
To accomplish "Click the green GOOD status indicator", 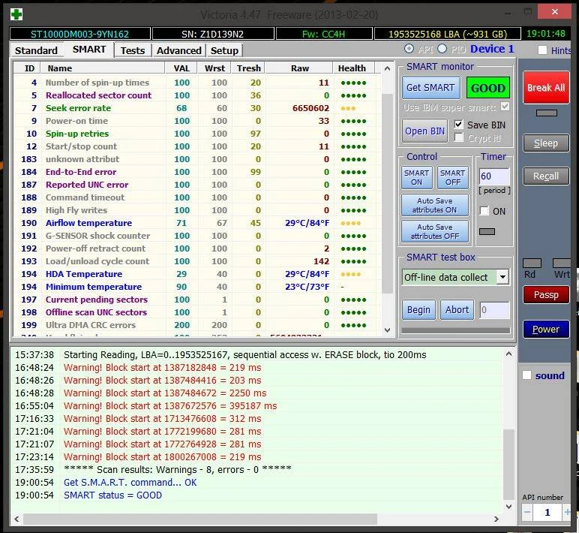I will tap(487, 88).
